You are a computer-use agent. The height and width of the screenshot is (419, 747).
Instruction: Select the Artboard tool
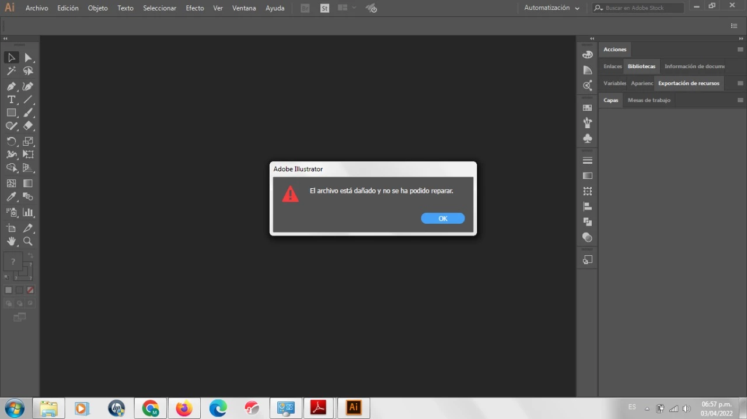[x=11, y=228]
